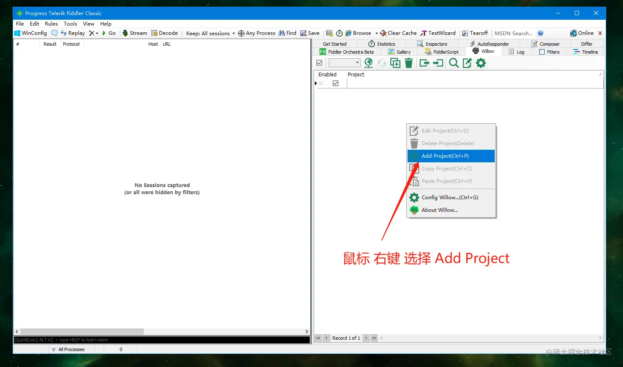
Task: Click Browse in the toolbar
Action: (358, 33)
